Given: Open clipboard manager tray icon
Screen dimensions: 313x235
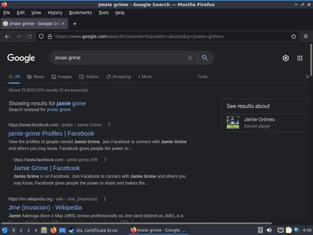Looking at the screenshot, I should click(289, 230).
